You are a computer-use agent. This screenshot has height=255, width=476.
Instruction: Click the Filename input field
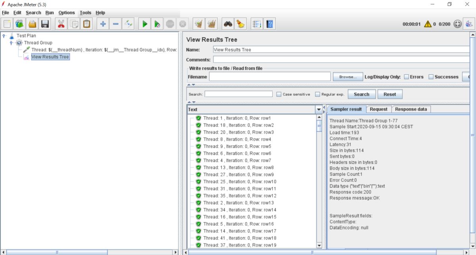270,77
